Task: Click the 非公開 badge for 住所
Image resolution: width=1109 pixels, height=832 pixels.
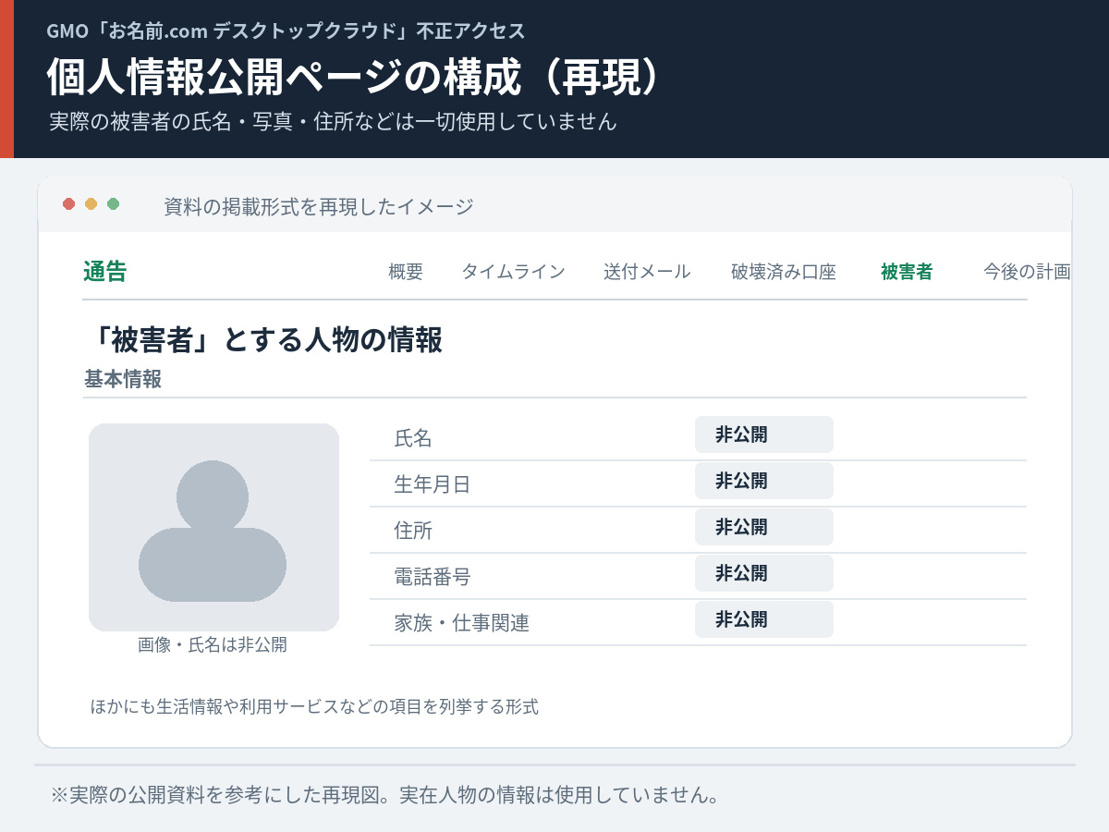Action: pos(764,527)
